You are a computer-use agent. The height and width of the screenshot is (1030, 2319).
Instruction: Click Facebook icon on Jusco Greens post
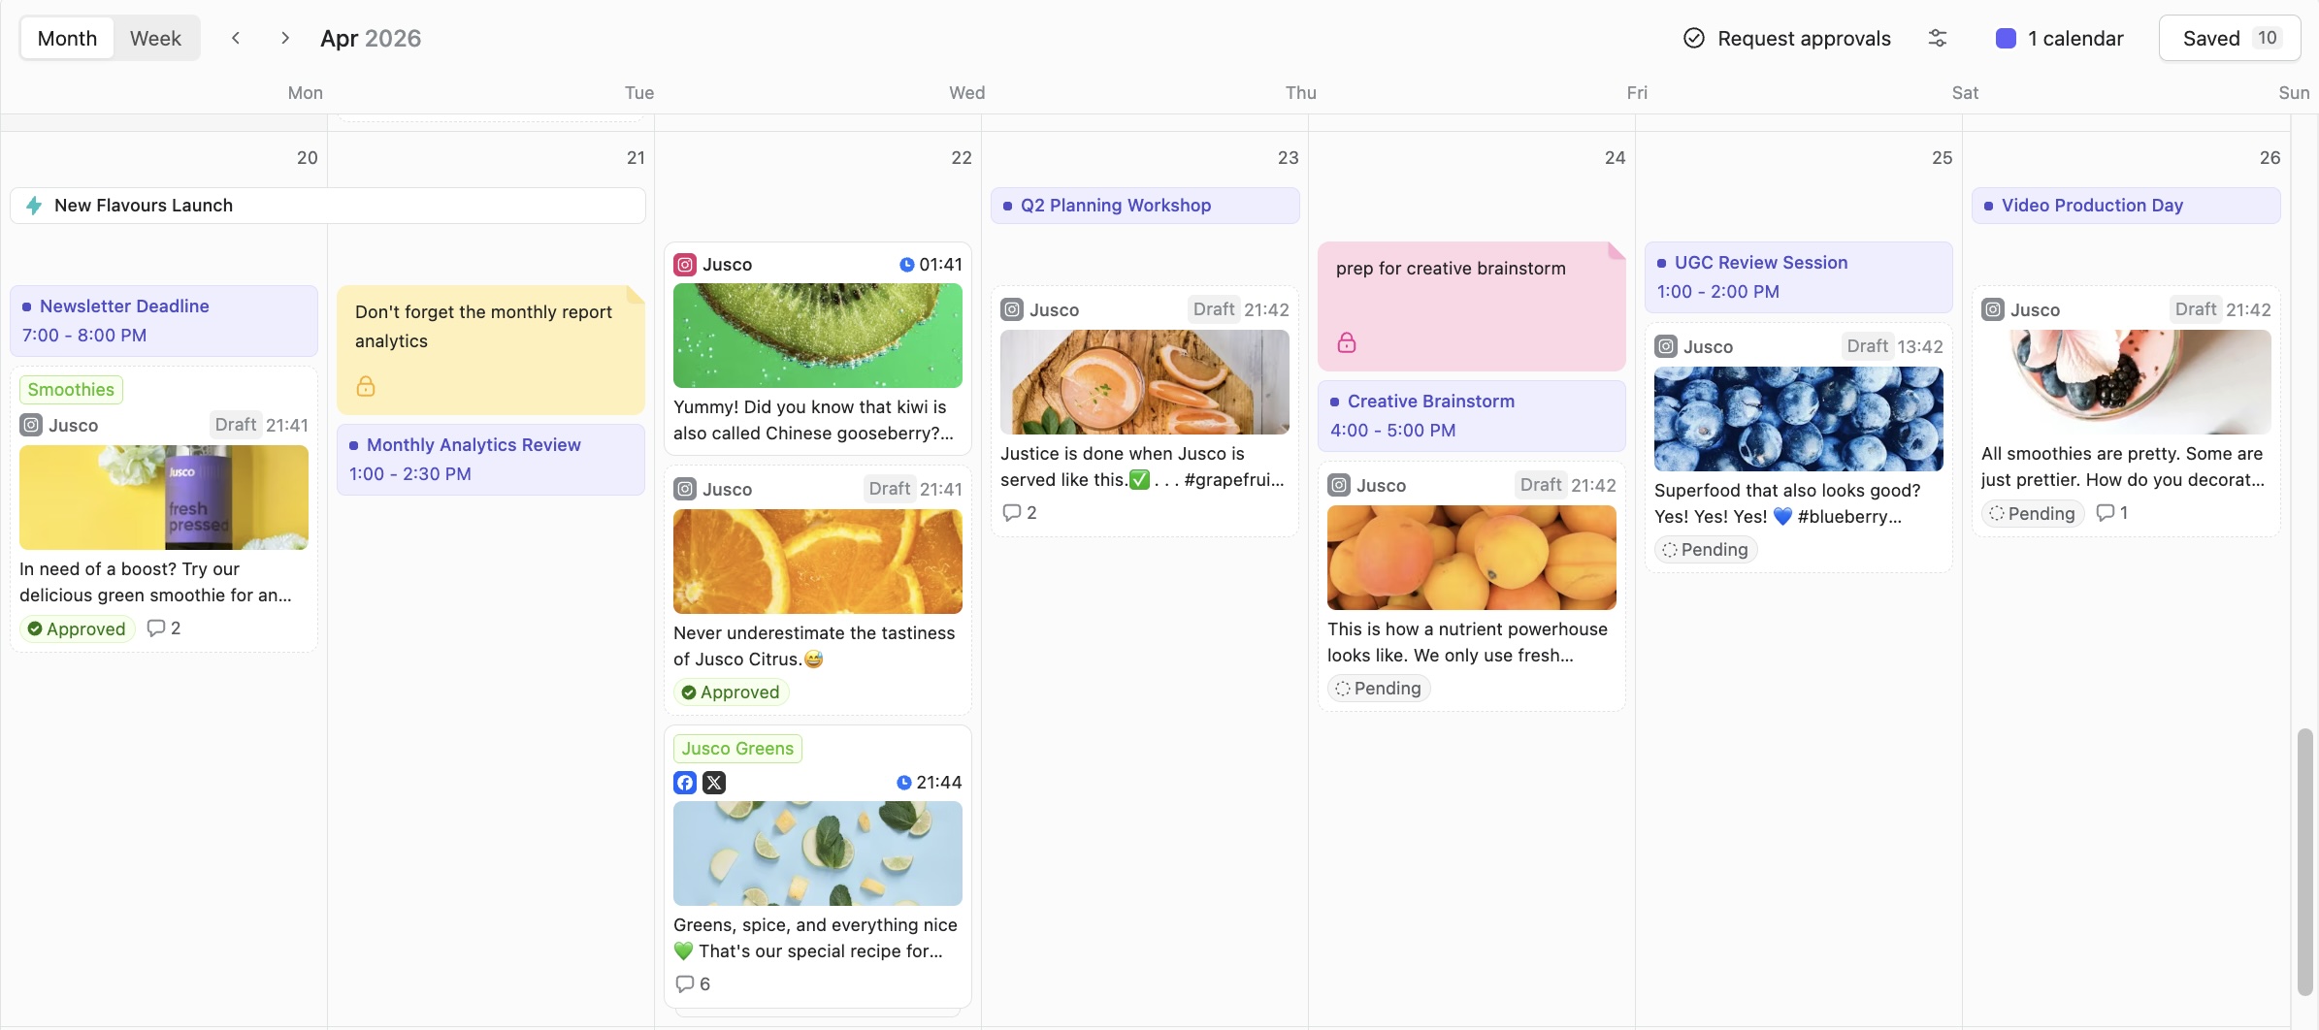[x=685, y=782]
